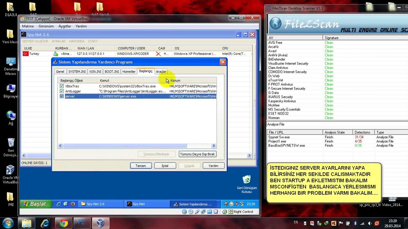
Task: Click the Analyze File label in File2Scan
Action: [276, 124]
